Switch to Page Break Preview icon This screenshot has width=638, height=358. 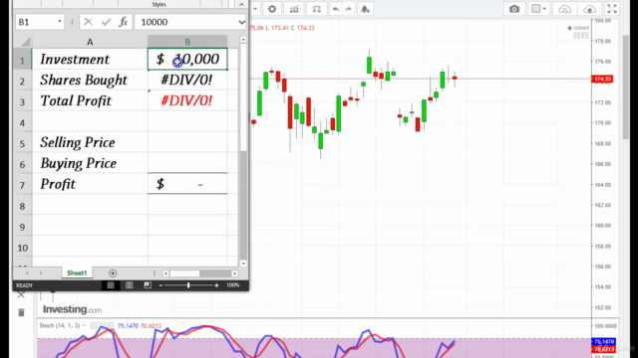(x=148, y=285)
